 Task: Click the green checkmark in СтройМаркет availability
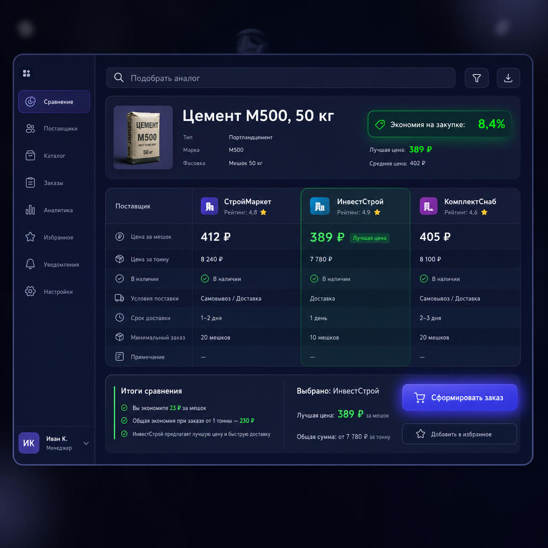point(205,278)
